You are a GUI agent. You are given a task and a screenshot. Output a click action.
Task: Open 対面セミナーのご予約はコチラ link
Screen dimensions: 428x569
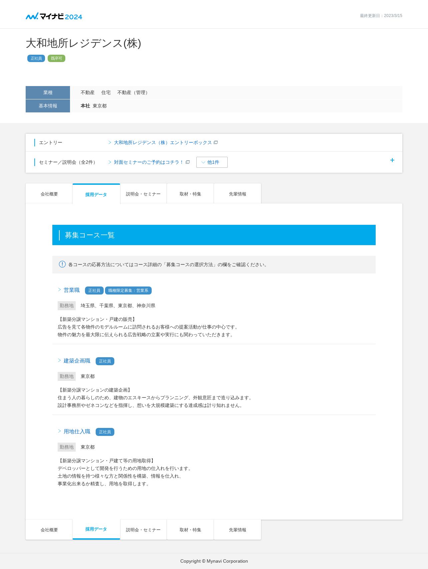[x=149, y=162]
